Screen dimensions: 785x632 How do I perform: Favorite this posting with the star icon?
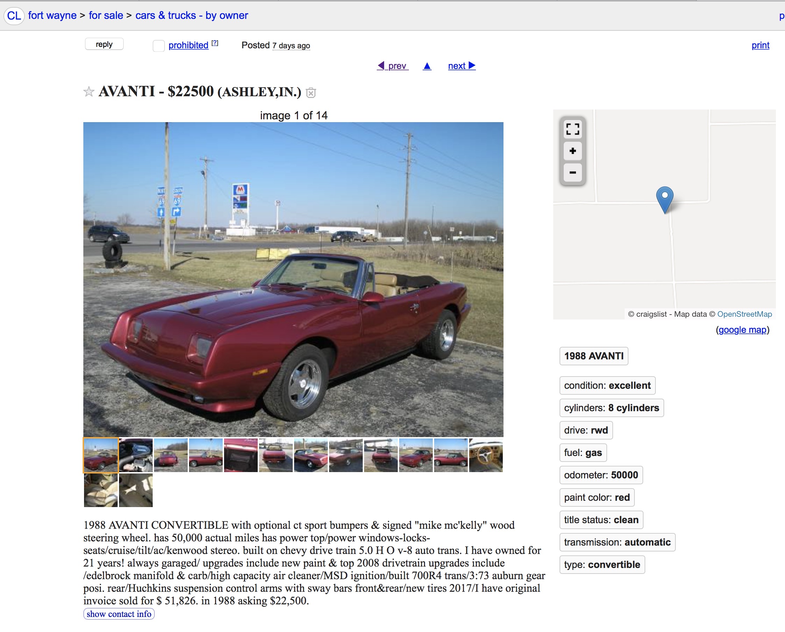pos(89,92)
